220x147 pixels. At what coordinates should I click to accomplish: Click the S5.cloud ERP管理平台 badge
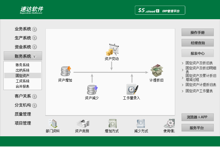click(x=160, y=10)
